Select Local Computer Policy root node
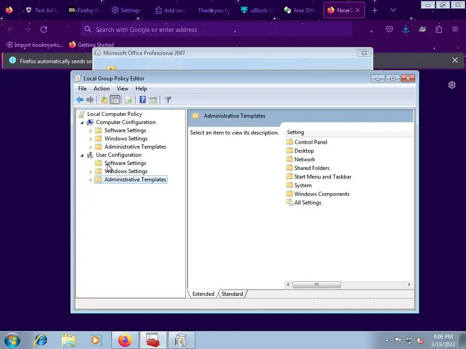Image resolution: width=466 pixels, height=349 pixels. 114,114
